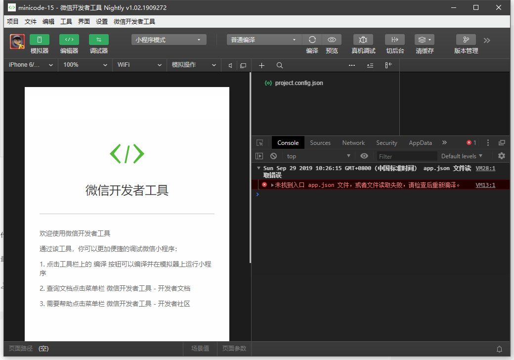Open the clear cache layers dropdown
514x360 pixels.
pyautogui.click(x=425, y=40)
